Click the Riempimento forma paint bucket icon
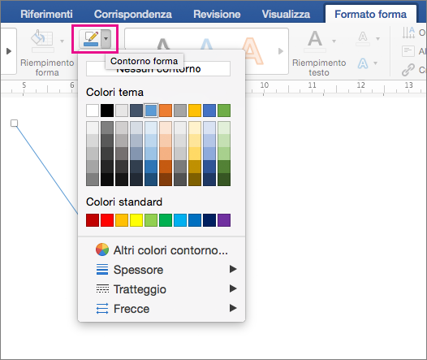Screen dimensions: 427x360 [42, 39]
